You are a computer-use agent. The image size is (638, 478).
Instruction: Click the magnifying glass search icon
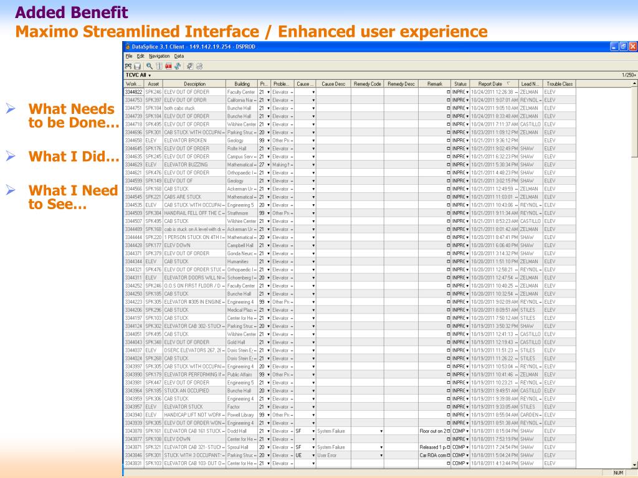151,65
